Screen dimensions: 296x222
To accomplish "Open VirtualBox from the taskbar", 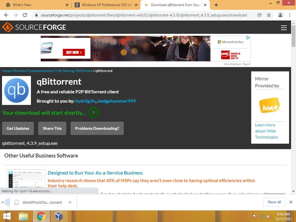I will (x=59, y=216).
